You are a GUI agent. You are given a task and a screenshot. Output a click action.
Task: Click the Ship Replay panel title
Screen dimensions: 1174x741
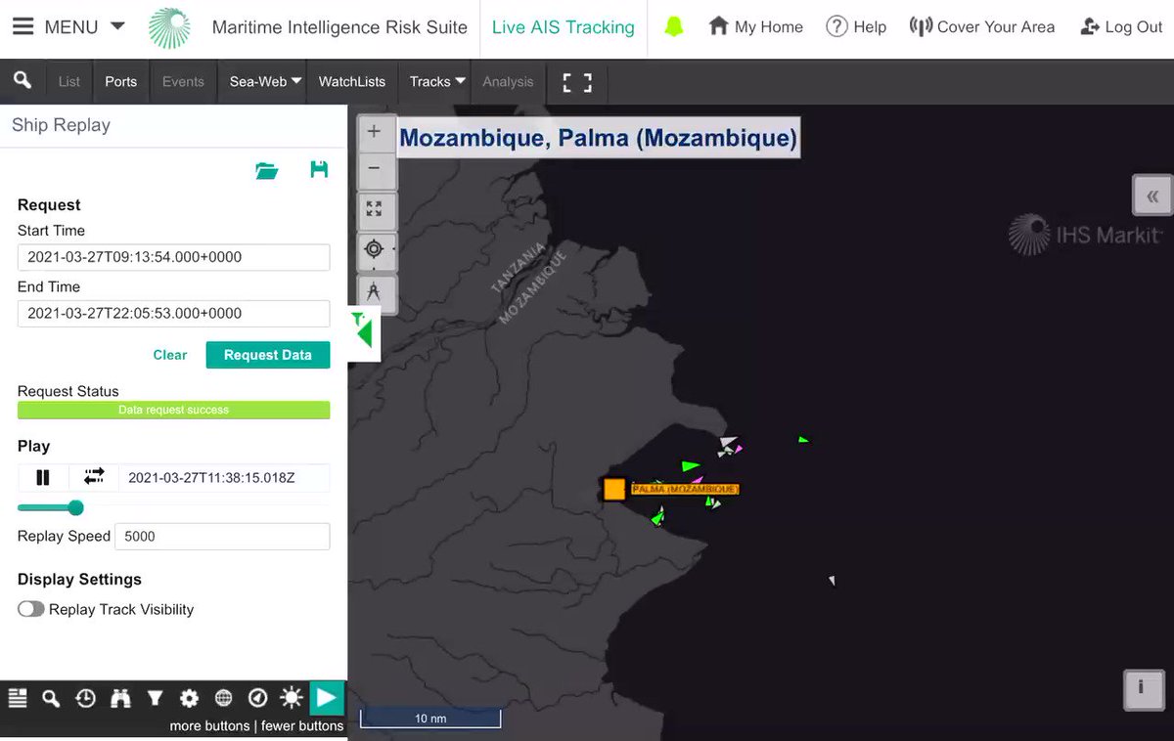(61, 125)
